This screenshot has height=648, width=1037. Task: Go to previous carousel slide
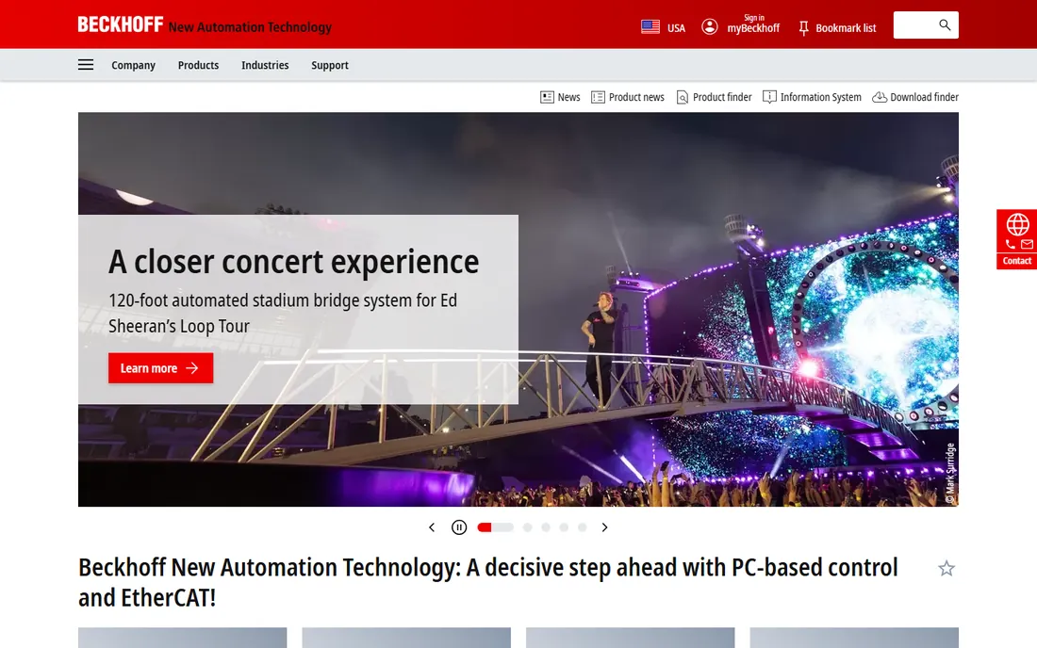click(432, 527)
